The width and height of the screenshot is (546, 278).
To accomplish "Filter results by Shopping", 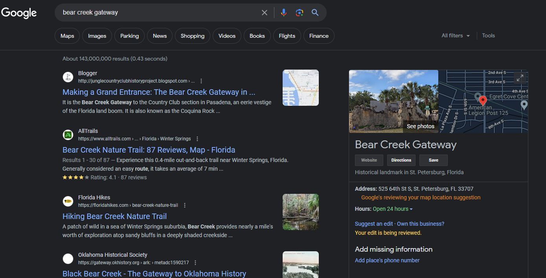I will click(x=193, y=36).
